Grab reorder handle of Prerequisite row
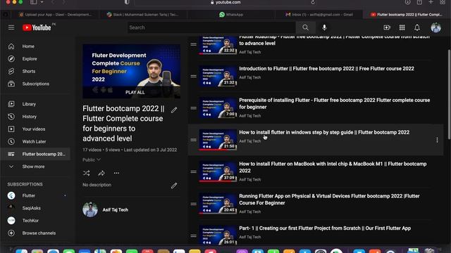Viewport: 451px width, 253px height. tap(193, 108)
